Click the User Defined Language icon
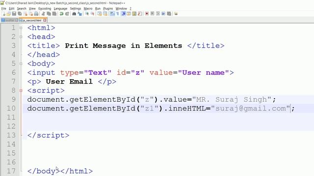Image resolution: width=314 pixels, height=176 pixels. (x=129, y=14)
